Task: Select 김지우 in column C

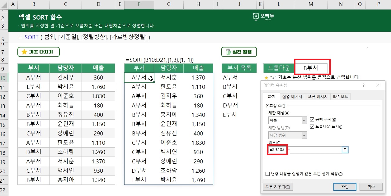Action: [66, 77]
